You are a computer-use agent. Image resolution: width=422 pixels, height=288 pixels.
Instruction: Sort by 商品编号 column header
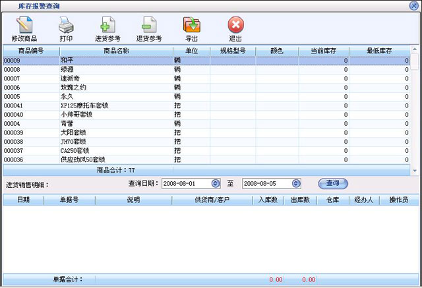click(29, 50)
